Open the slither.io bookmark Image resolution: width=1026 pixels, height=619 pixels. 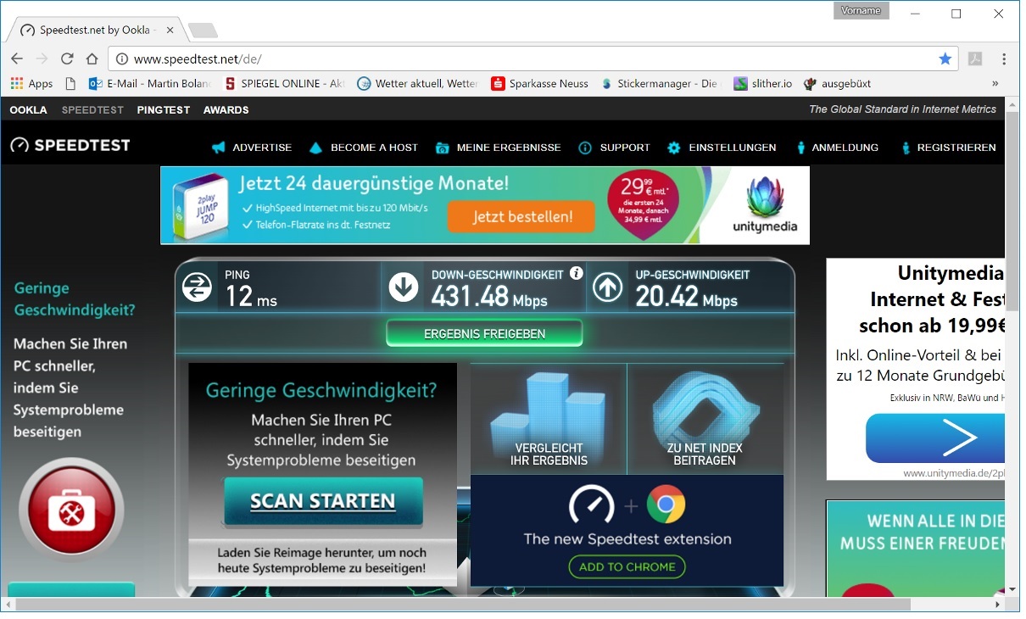tap(762, 83)
